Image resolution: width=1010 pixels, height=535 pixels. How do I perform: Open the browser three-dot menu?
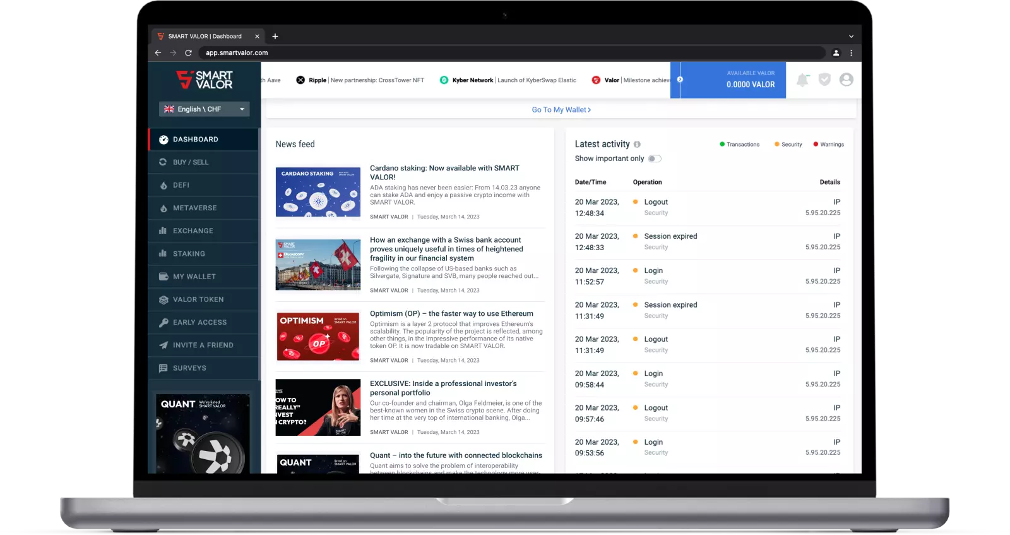click(851, 53)
